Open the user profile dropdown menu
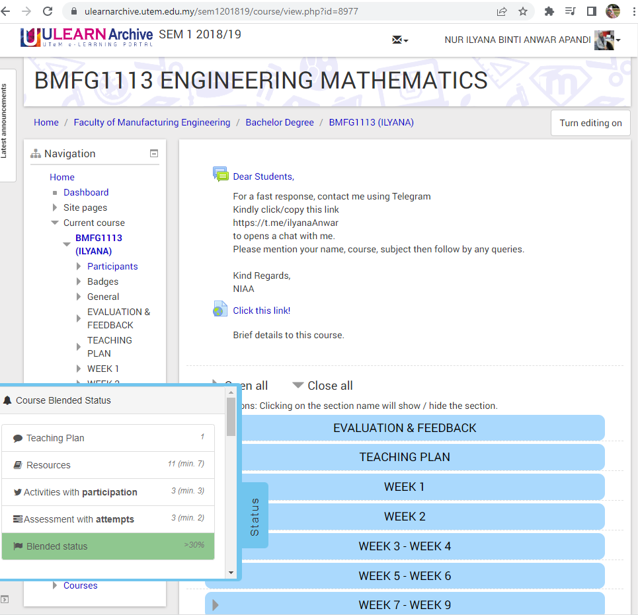 608,40
